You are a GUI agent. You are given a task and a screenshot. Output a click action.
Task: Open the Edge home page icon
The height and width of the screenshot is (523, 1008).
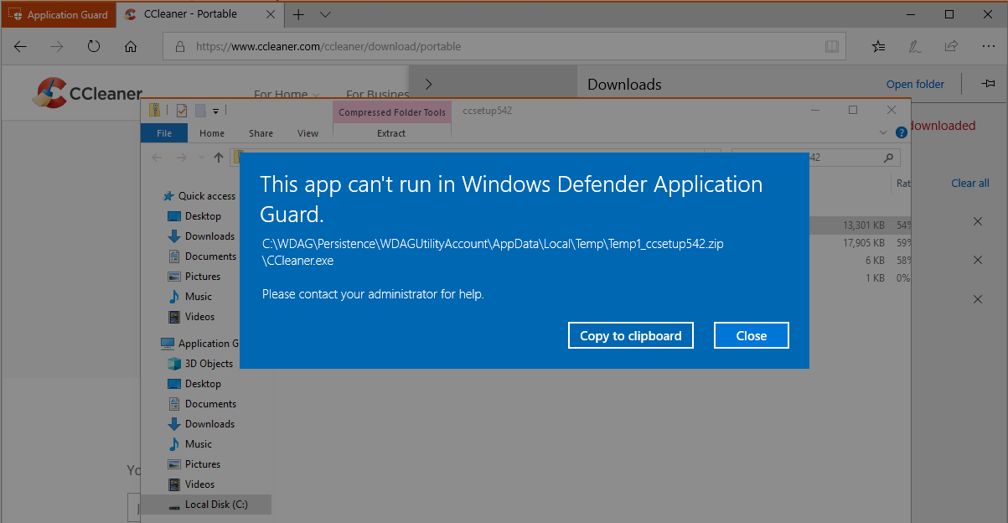point(131,47)
